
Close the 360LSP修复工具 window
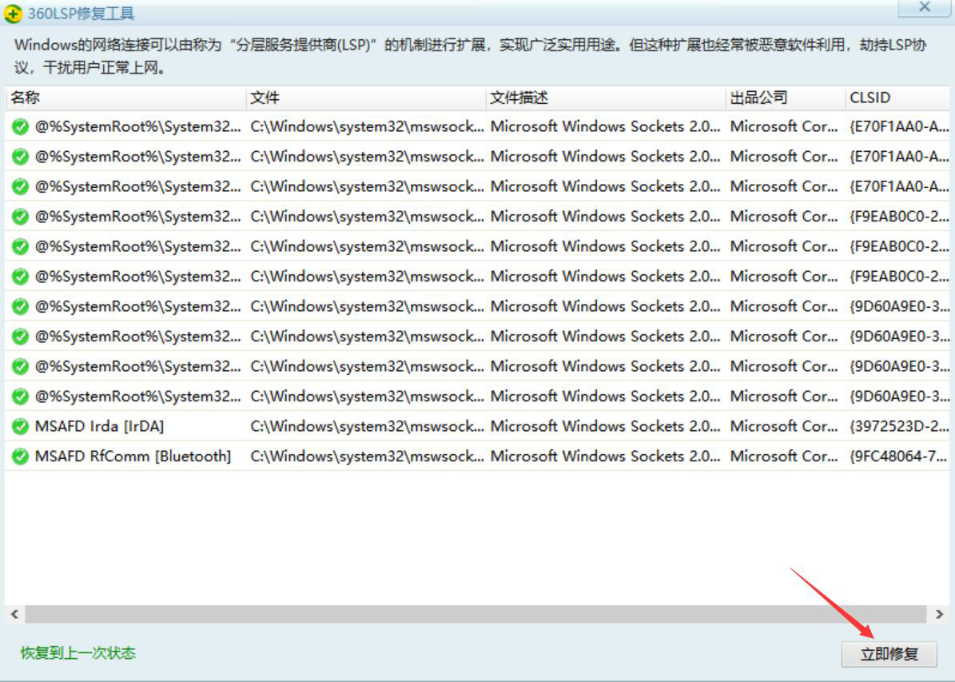pyautogui.click(x=924, y=7)
